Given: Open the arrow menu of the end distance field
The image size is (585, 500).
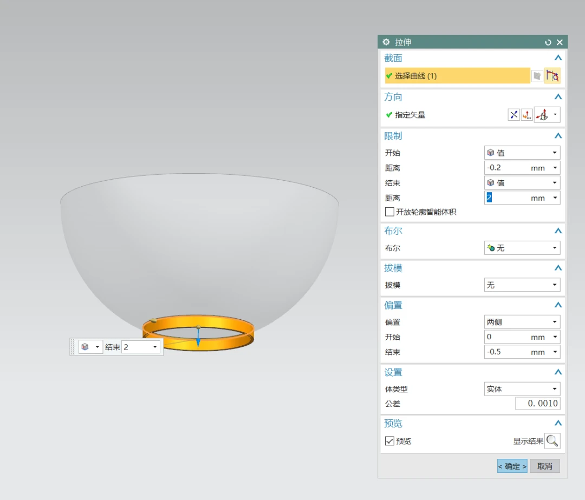Looking at the screenshot, I should click(x=555, y=198).
